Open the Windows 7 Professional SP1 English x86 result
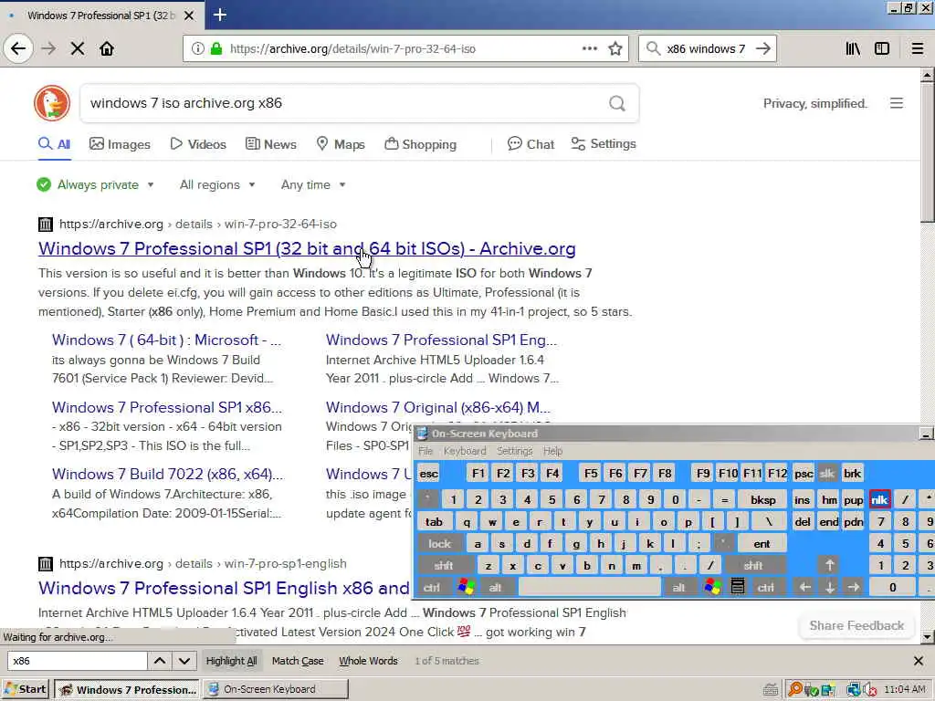Viewport: 935px width, 701px height. 225,589
